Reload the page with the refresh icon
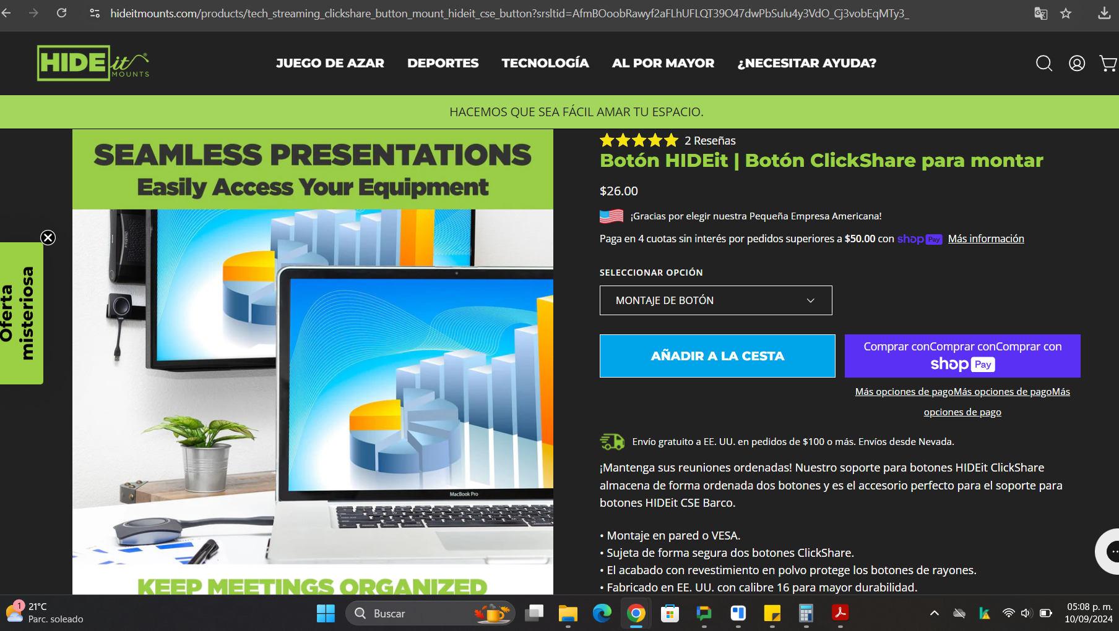The width and height of the screenshot is (1119, 631). [61, 13]
